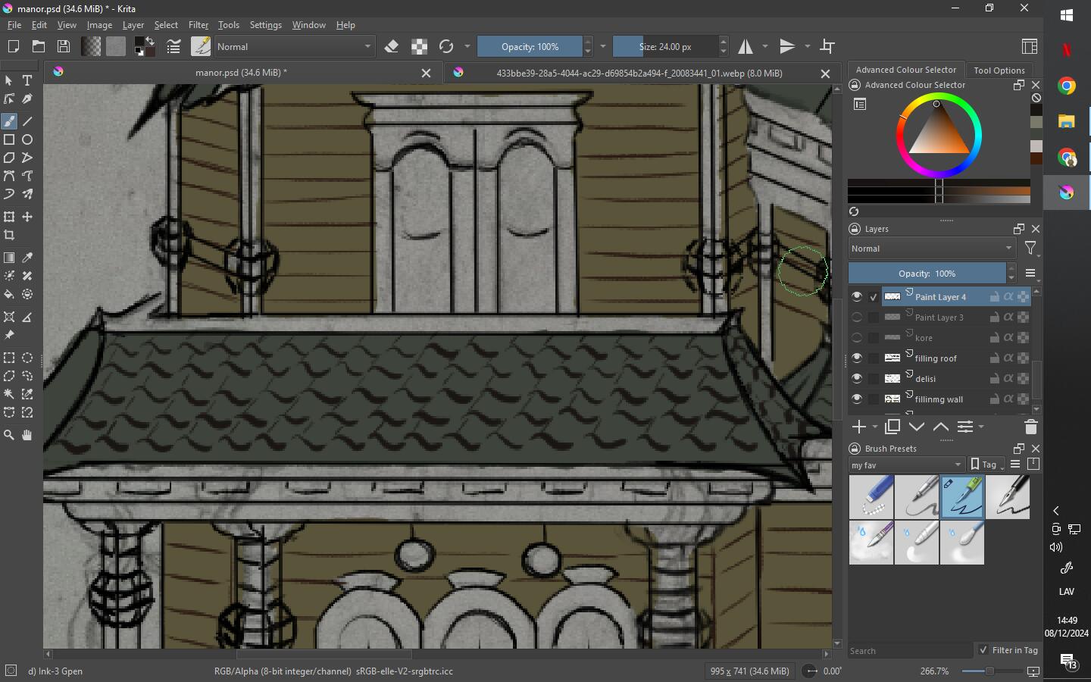Adjust the brush Opacity slider
The image size is (1091, 682).
coord(530,46)
